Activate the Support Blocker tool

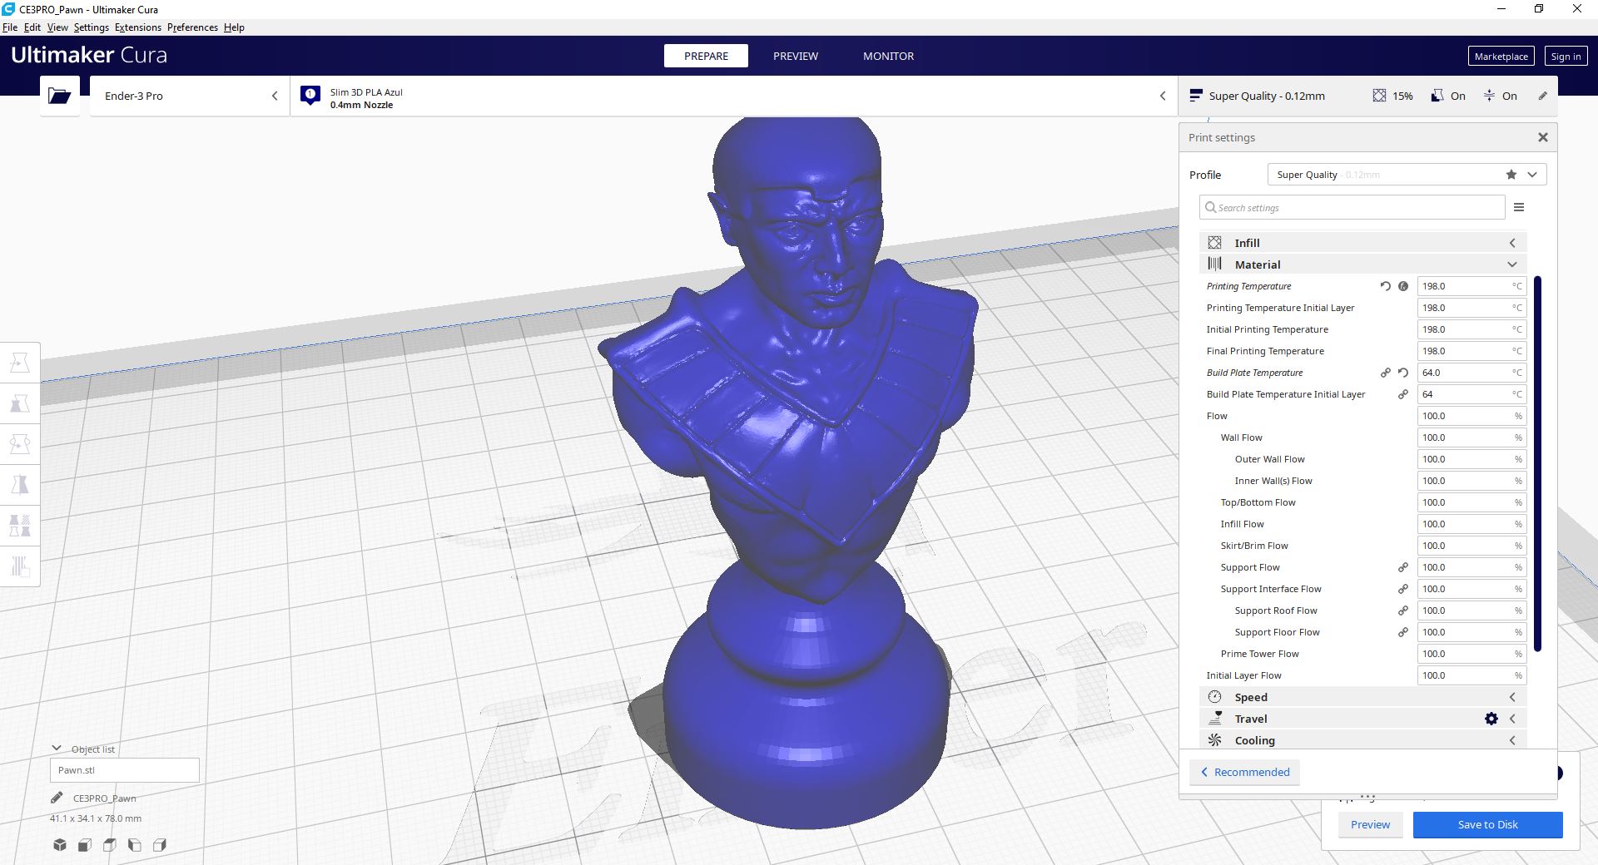click(x=20, y=566)
